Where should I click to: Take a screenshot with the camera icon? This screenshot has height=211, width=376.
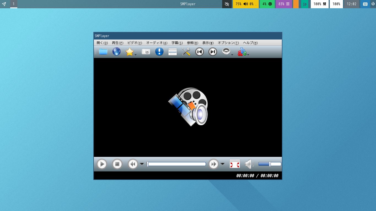coord(146,52)
